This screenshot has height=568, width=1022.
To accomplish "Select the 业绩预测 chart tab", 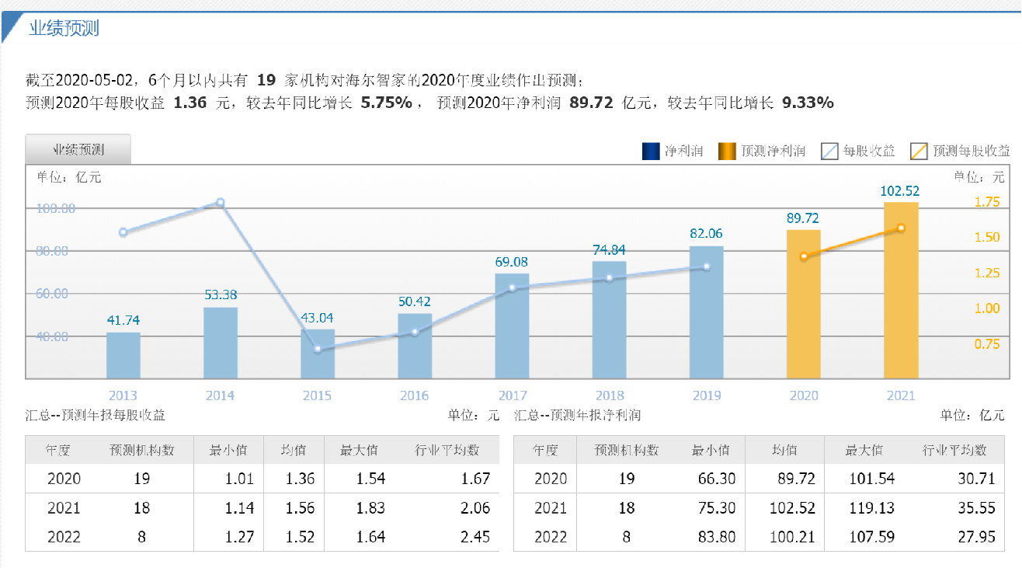I will 78,149.
